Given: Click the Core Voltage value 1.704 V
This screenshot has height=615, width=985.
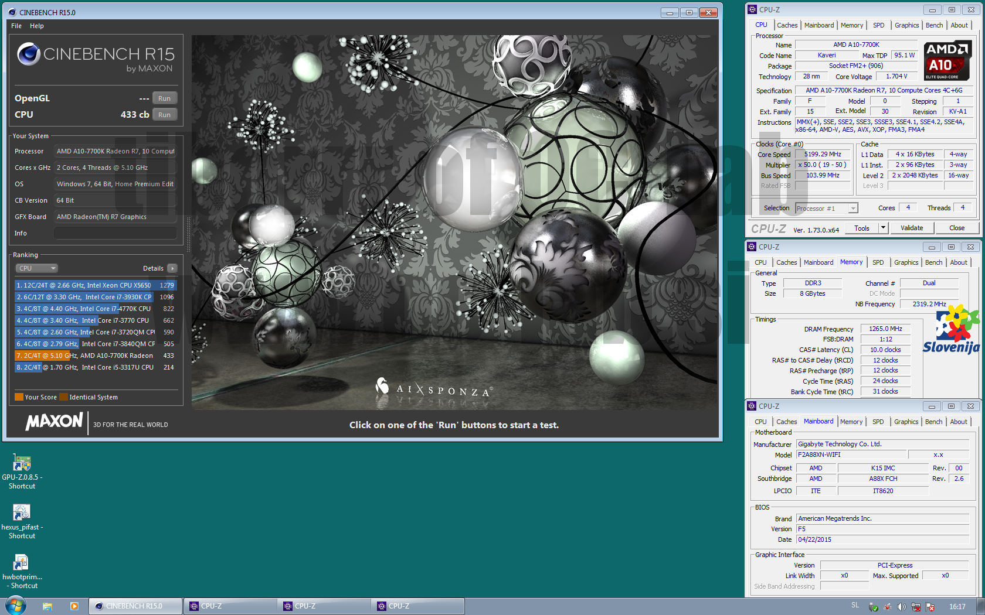Looking at the screenshot, I should point(896,76).
